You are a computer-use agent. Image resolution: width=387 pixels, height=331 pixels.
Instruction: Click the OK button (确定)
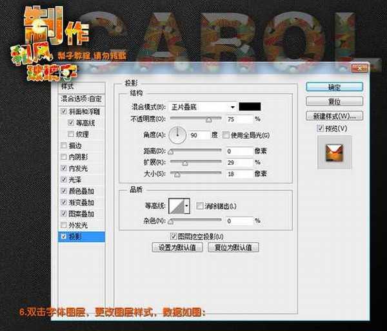coord(333,87)
